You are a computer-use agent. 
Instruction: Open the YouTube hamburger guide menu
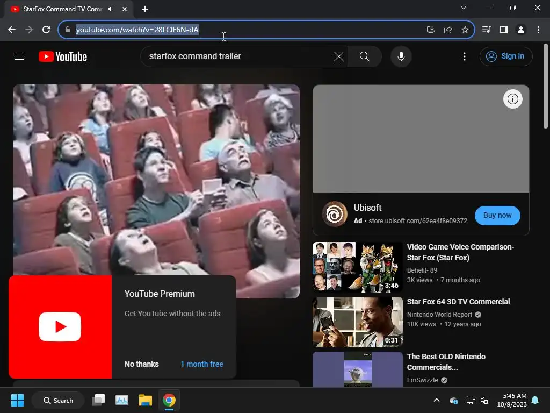tap(19, 56)
